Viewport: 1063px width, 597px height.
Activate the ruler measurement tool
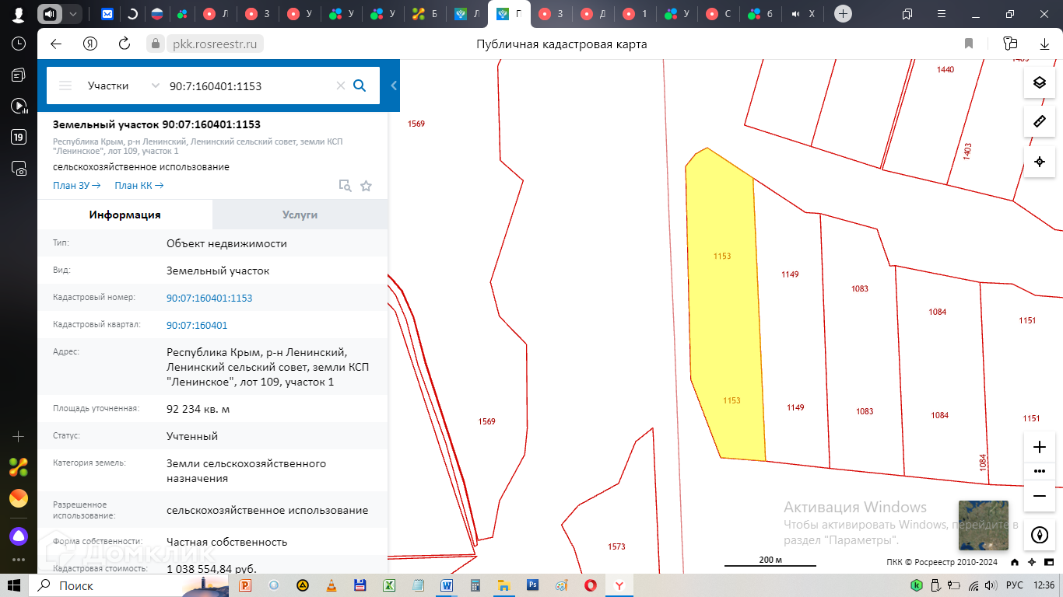[x=1039, y=121]
